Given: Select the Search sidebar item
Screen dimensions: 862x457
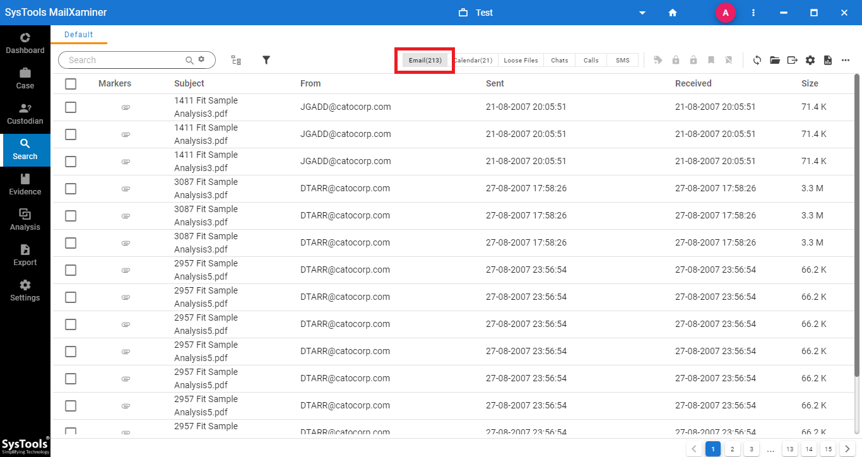Looking at the screenshot, I should [25, 150].
